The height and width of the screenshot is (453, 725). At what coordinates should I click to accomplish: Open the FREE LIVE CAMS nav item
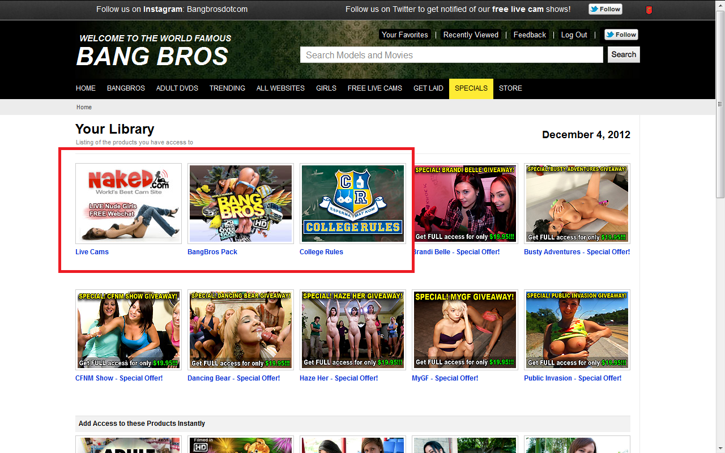pos(375,88)
